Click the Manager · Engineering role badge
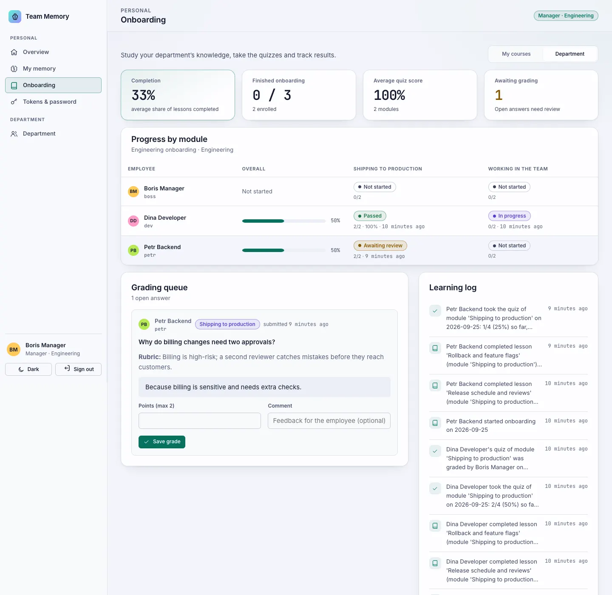This screenshot has width=612, height=595. (x=566, y=16)
